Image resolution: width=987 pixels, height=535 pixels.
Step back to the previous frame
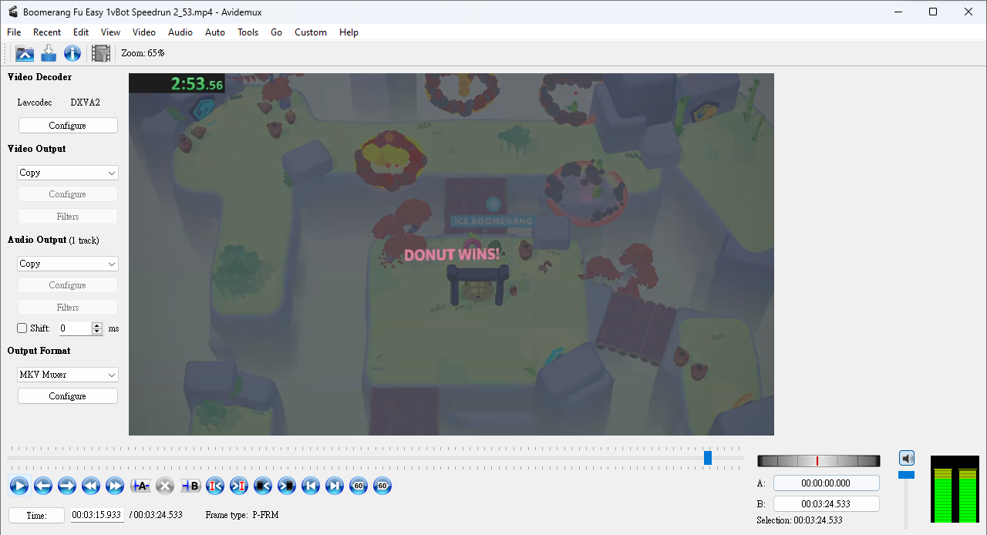point(43,486)
